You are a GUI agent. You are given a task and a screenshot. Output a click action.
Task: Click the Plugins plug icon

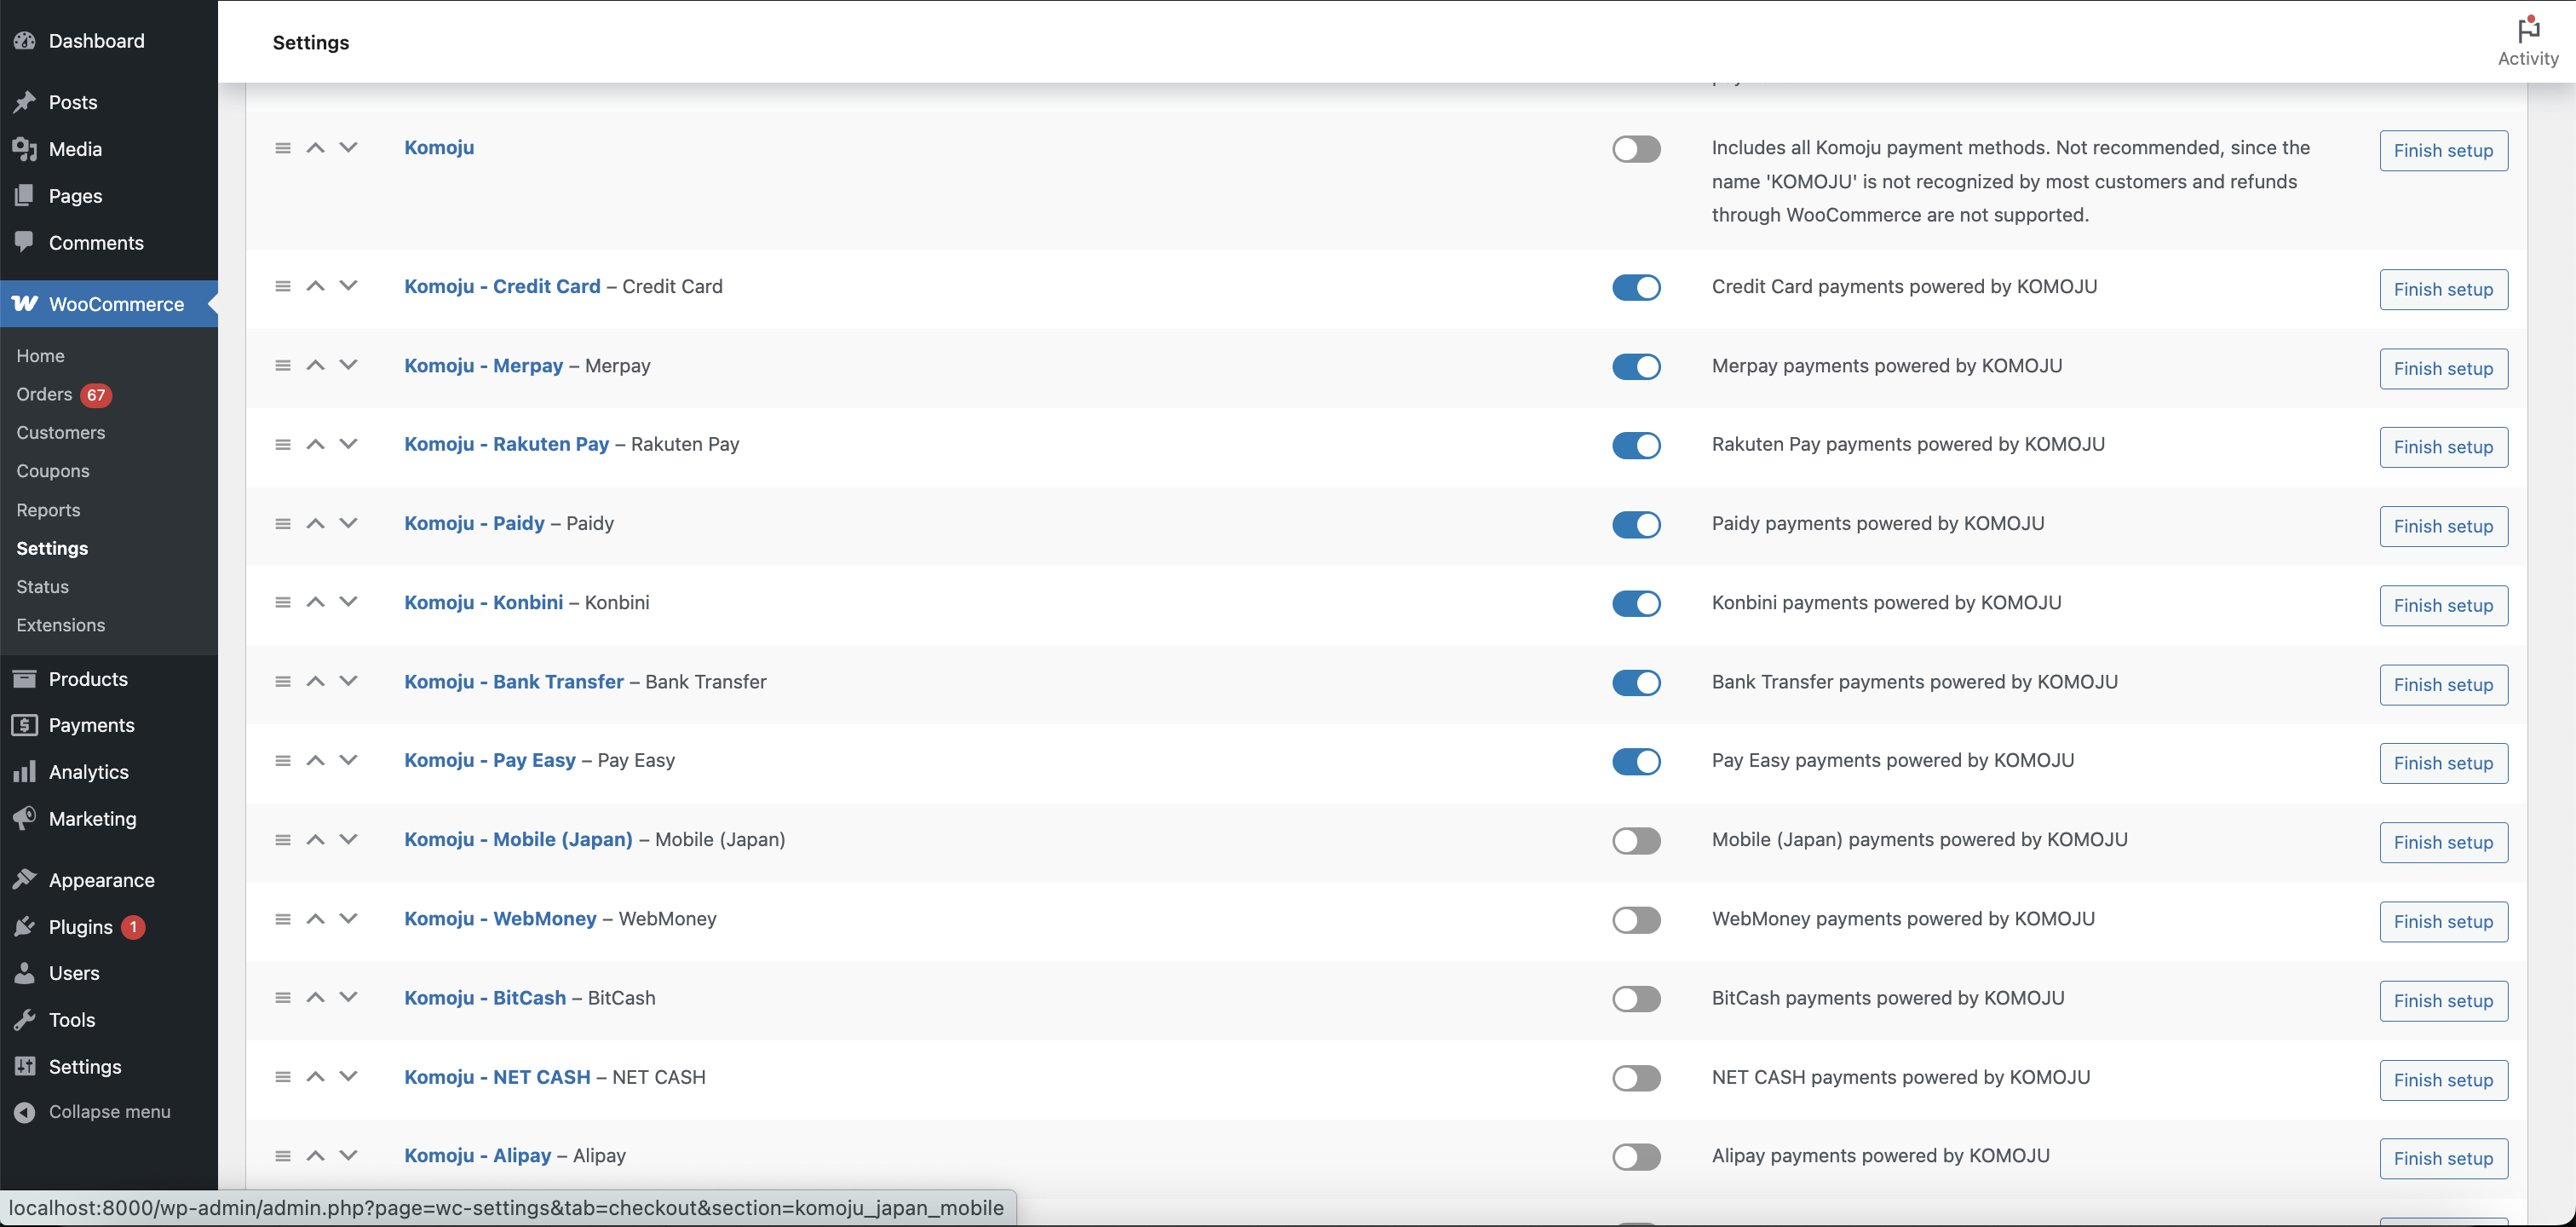click(25, 927)
